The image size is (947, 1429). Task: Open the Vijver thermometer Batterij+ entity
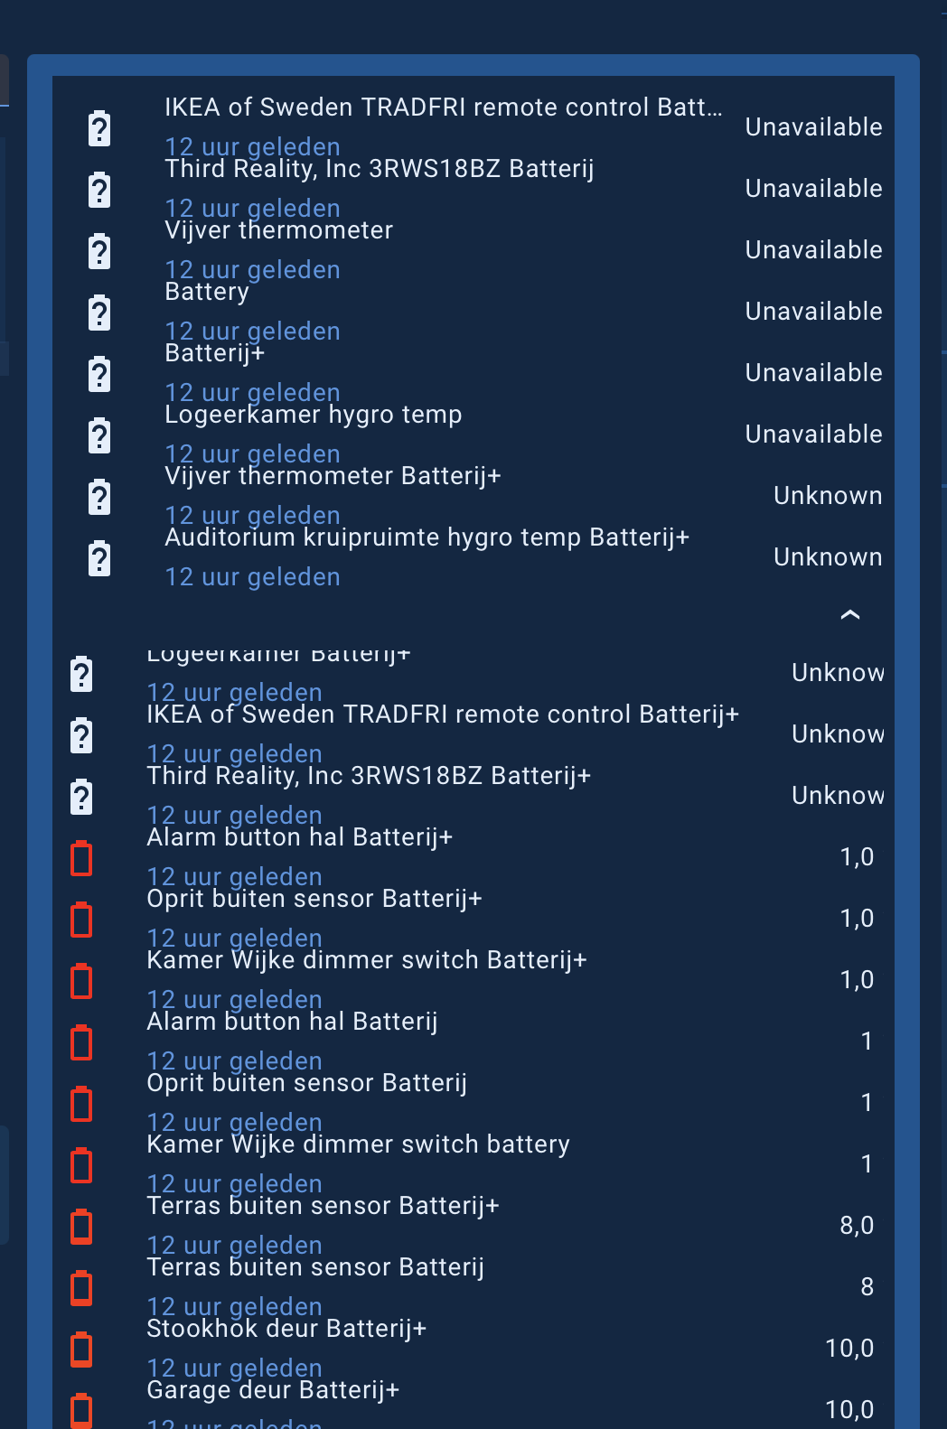(333, 476)
